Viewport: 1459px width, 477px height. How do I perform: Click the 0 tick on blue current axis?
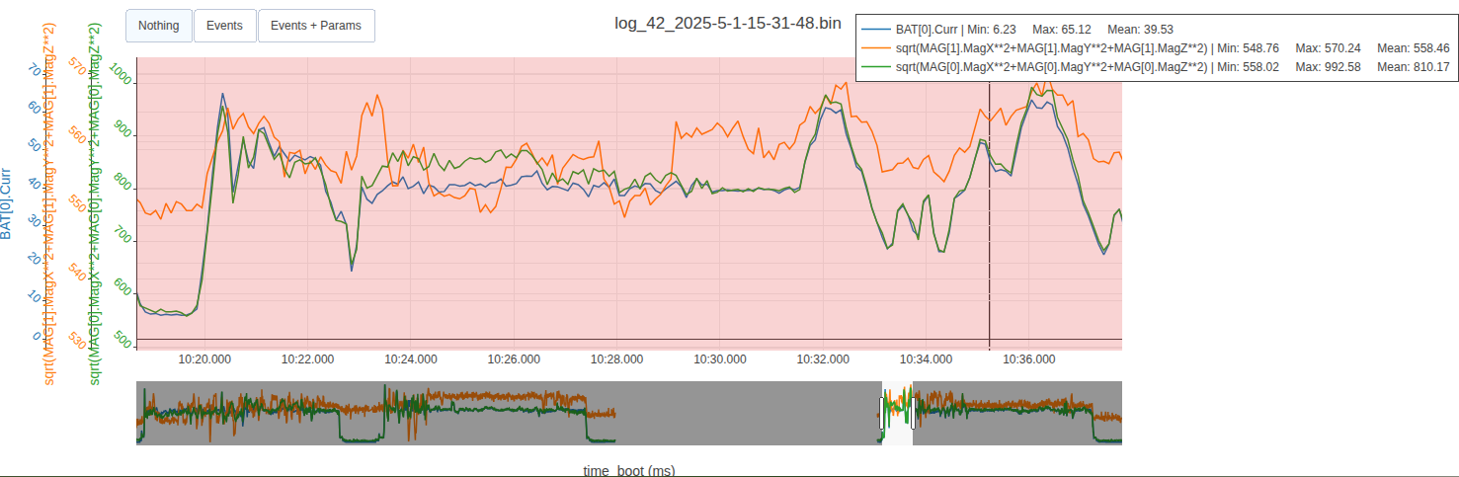(x=38, y=337)
